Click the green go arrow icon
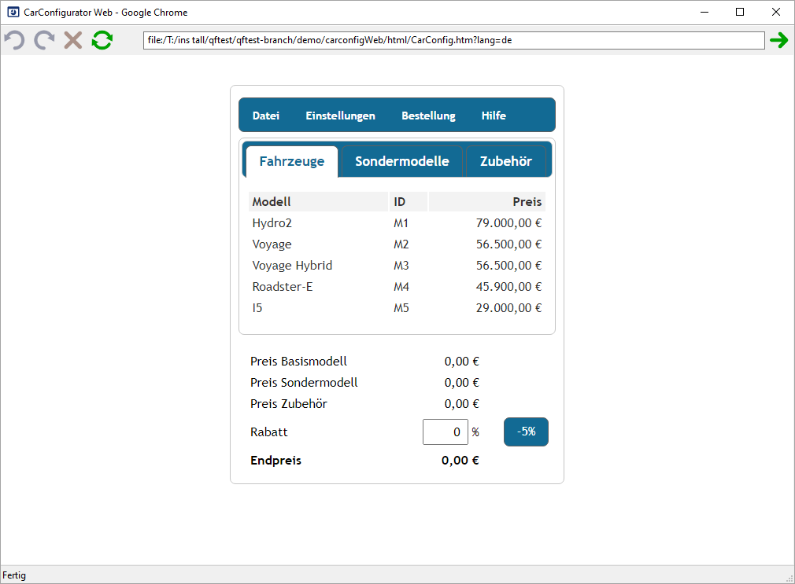 click(778, 40)
